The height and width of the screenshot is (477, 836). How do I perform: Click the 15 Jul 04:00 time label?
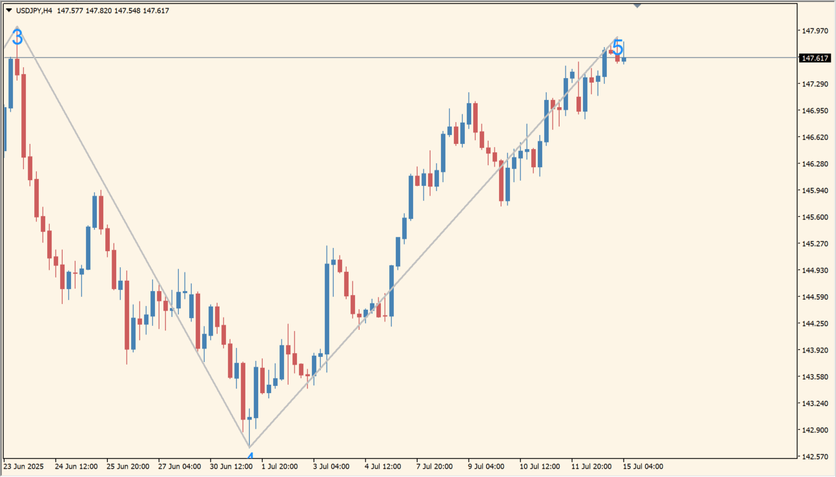point(642,467)
